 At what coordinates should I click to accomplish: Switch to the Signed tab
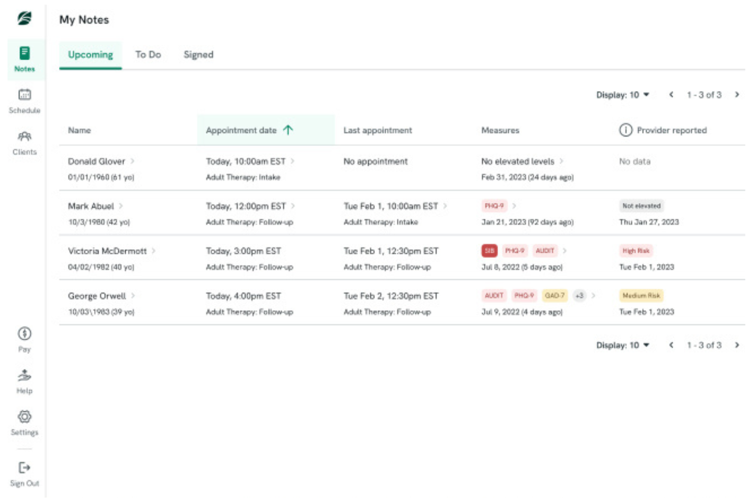point(198,54)
